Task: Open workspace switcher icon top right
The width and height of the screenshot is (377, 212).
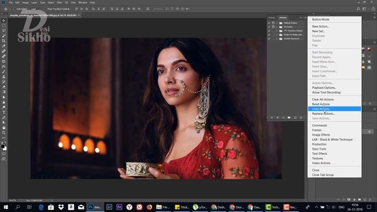Action: click(x=364, y=9)
